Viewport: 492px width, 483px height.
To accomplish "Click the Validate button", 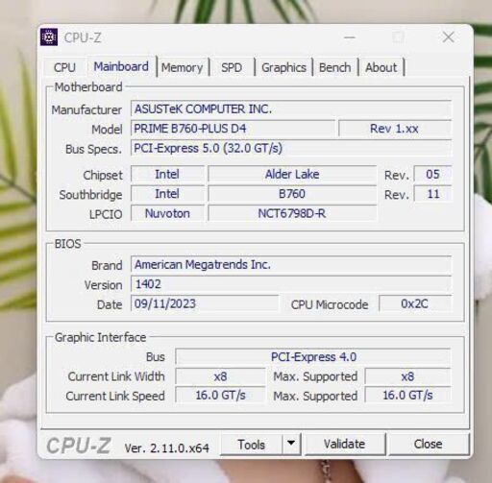I will click(x=345, y=444).
